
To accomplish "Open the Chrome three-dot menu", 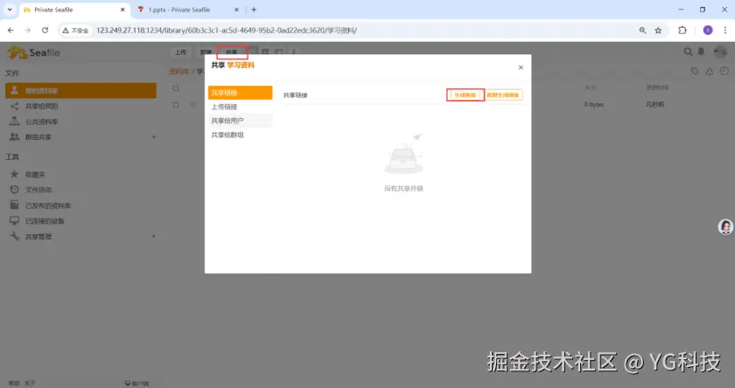I will click(x=725, y=31).
